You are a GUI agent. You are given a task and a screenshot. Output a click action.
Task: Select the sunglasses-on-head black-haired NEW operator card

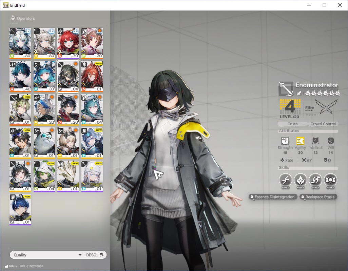click(x=20, y=143)
